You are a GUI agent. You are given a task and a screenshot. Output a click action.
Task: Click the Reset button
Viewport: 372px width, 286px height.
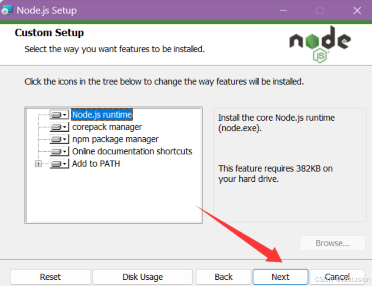[x=50, y=277]
